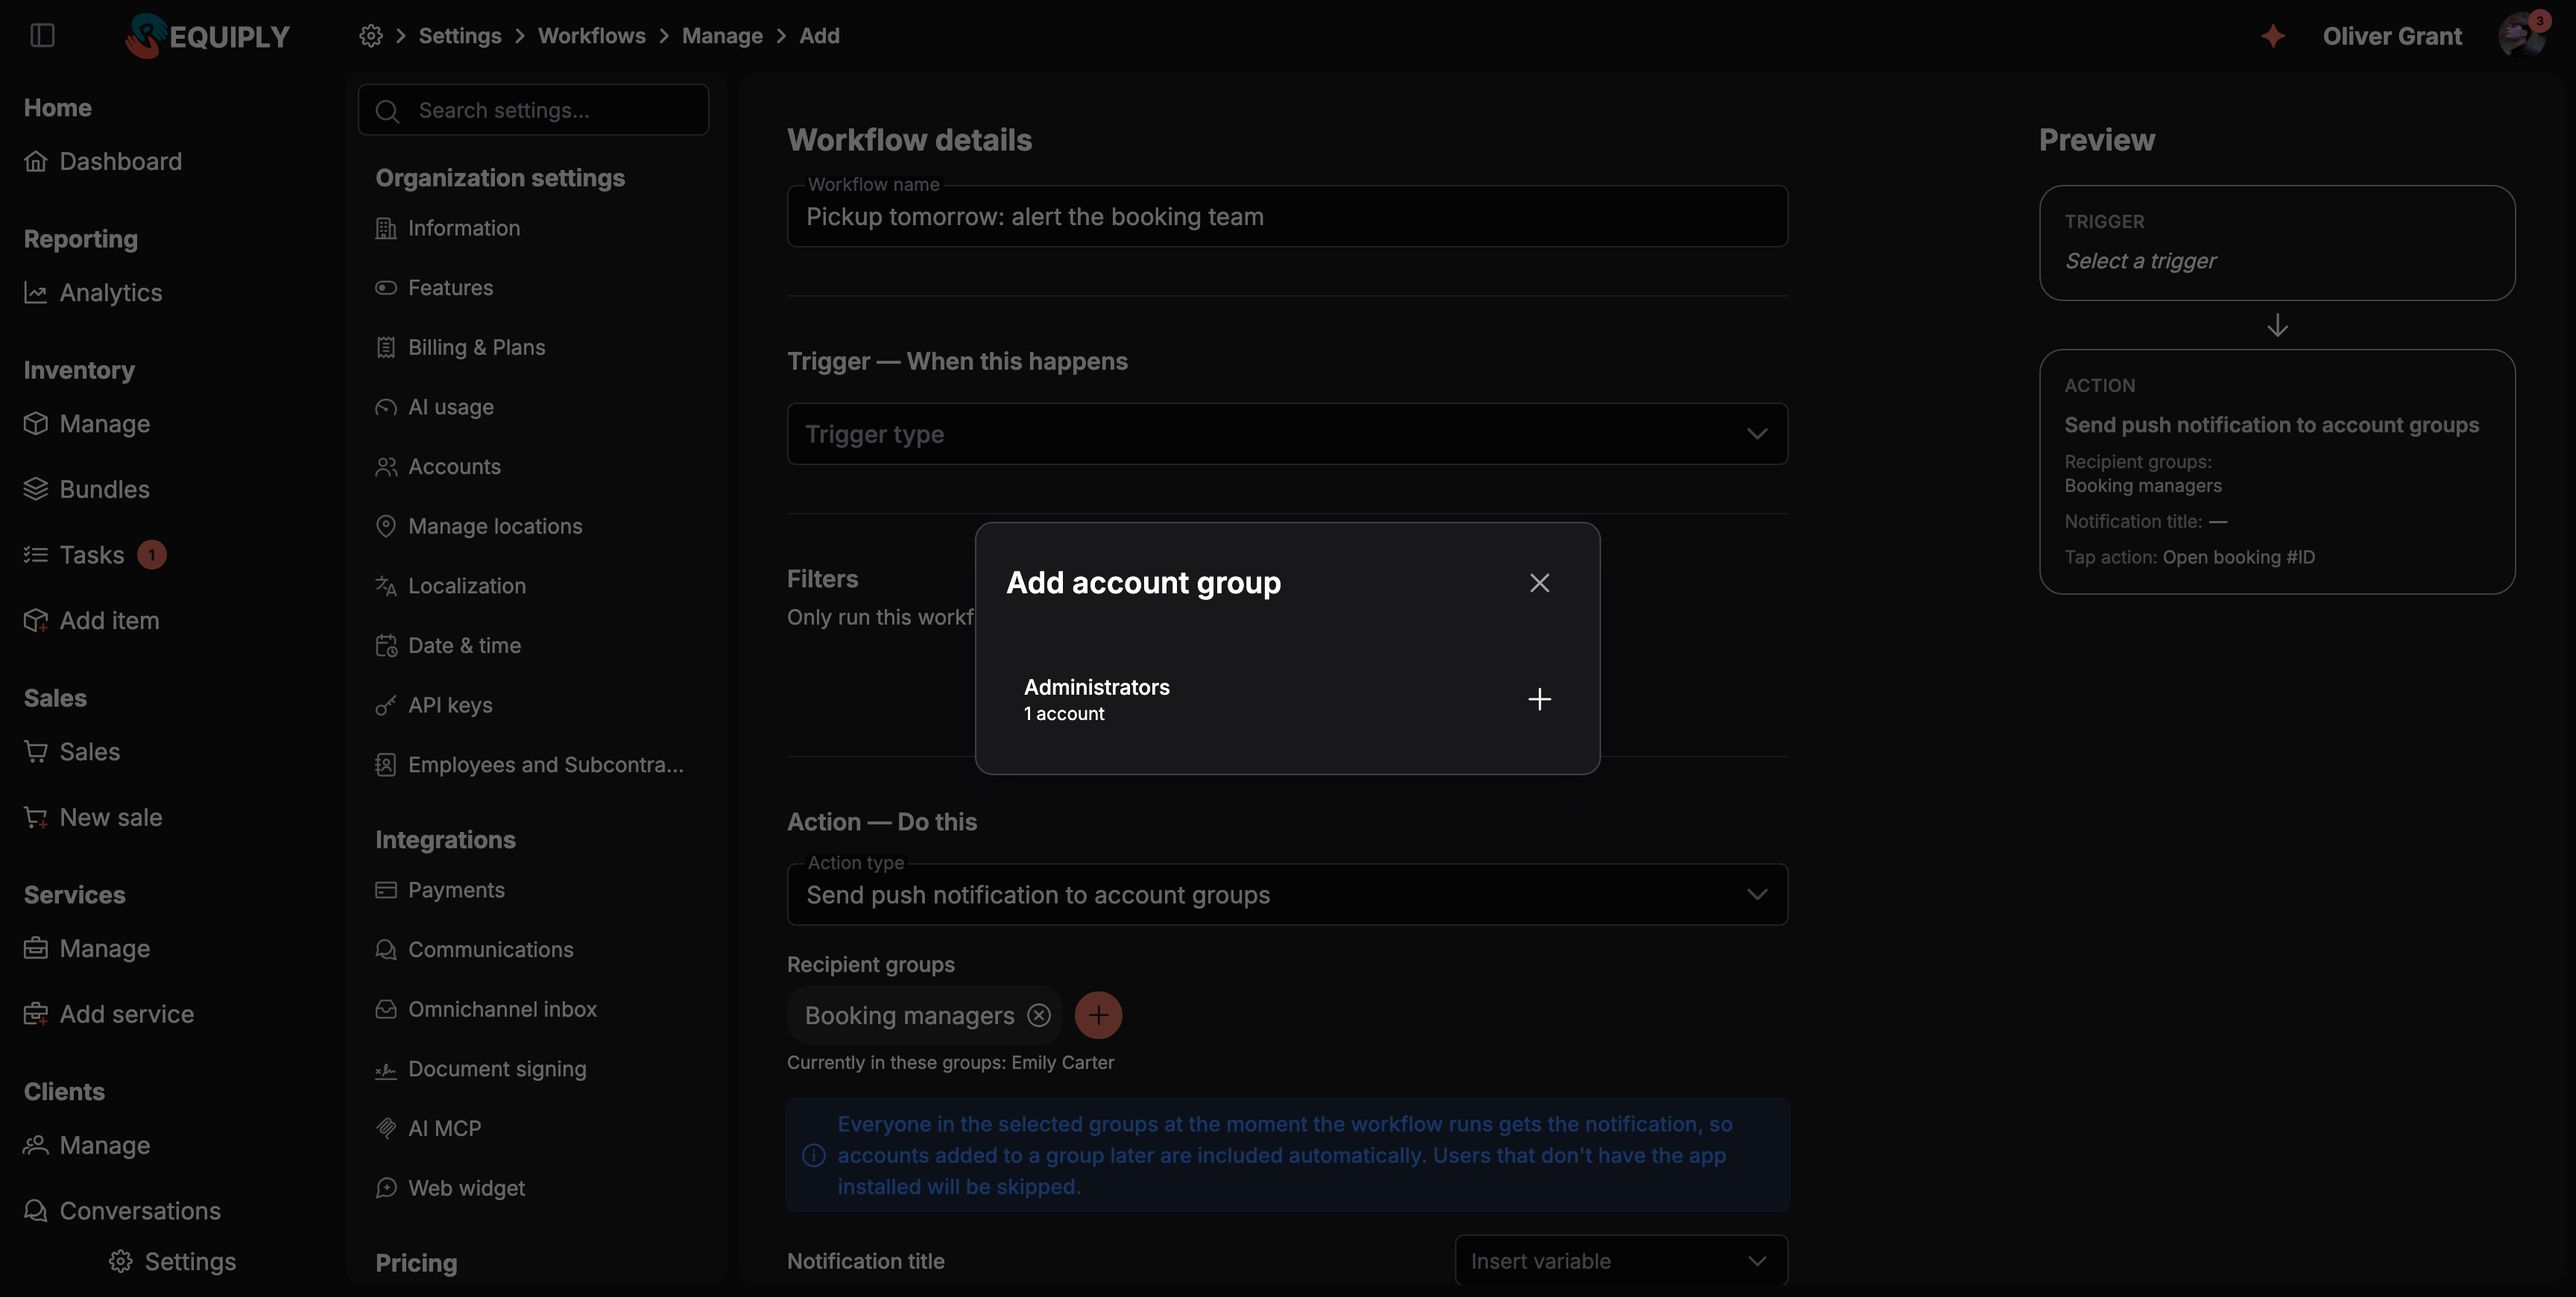The image size is (2576, 1297).
Task: Click the red add recipient group button
Action: pos(1098,1015)
